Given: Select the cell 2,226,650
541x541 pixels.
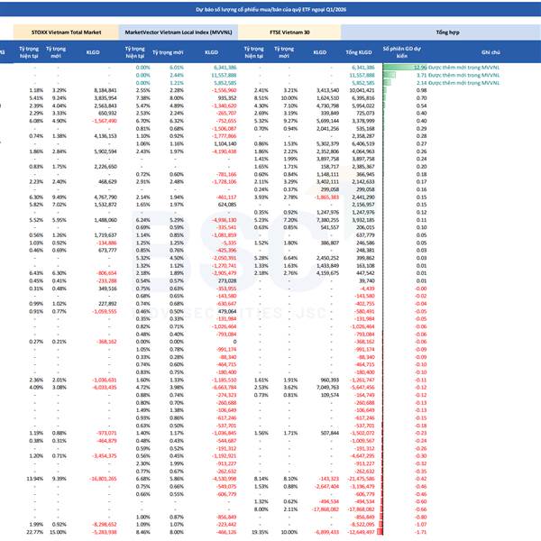Looking at the screenshot, I should tap(105, 166).
